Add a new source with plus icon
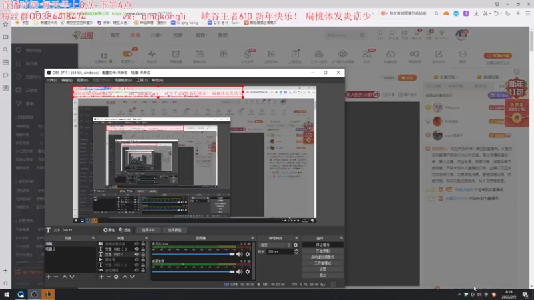534x300 pixels. (101, 277)
